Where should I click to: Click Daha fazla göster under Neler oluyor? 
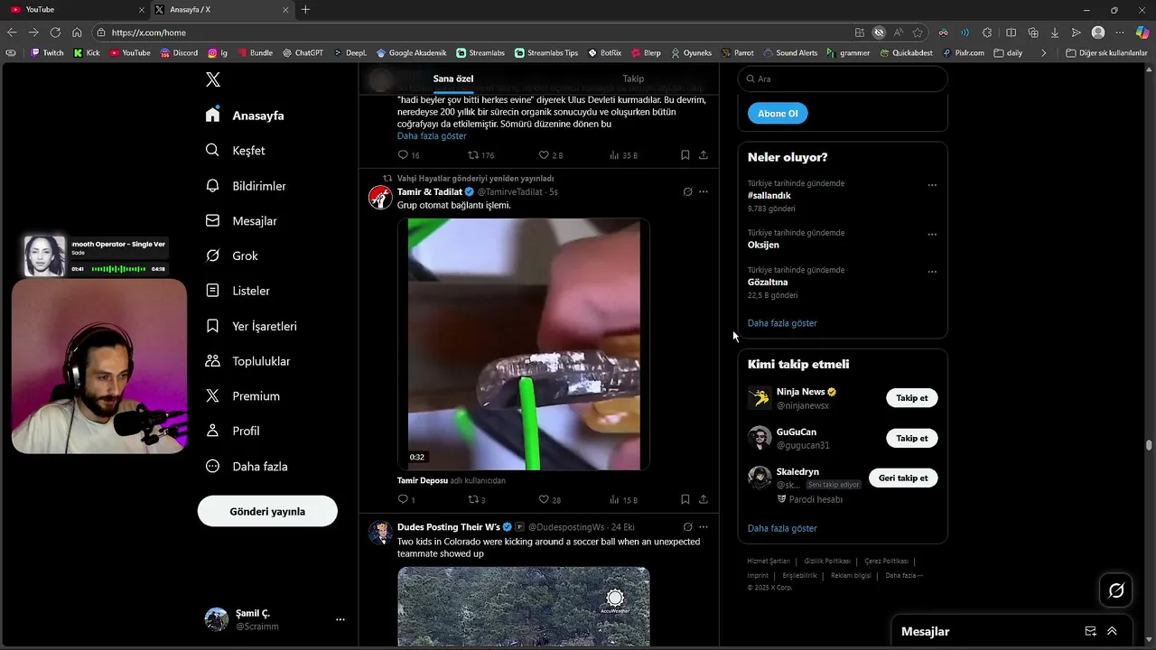pos(782,323)
